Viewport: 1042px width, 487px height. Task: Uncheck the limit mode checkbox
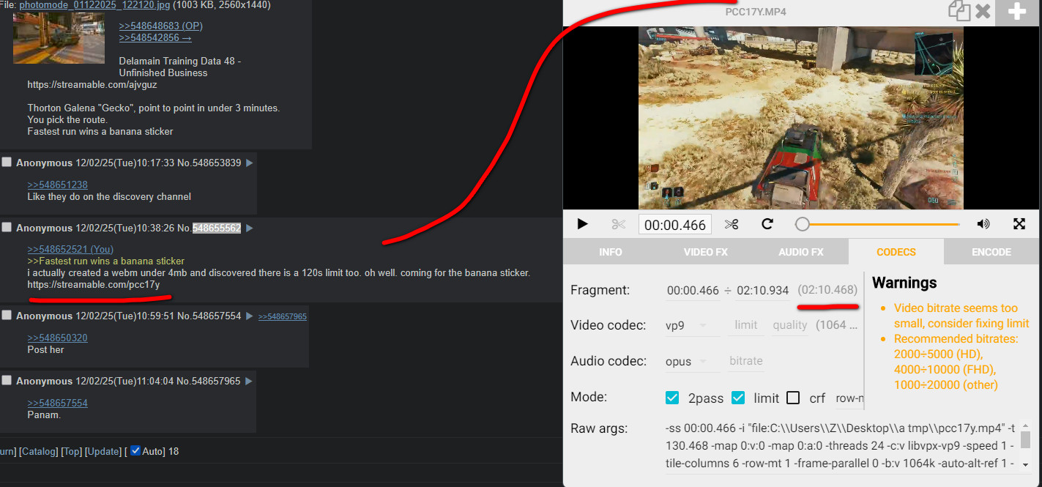click(x=738, y=398)
